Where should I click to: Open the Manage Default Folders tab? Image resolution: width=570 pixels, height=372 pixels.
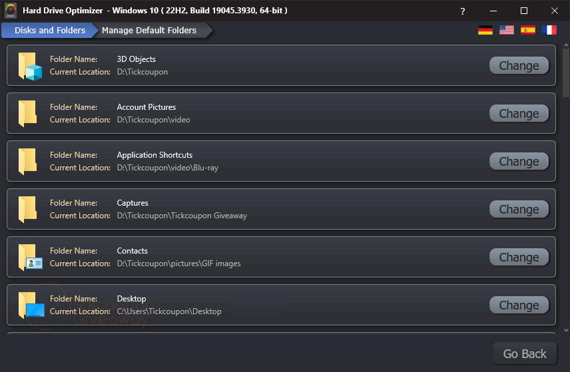pyautogui.click(x=149, y=30)
